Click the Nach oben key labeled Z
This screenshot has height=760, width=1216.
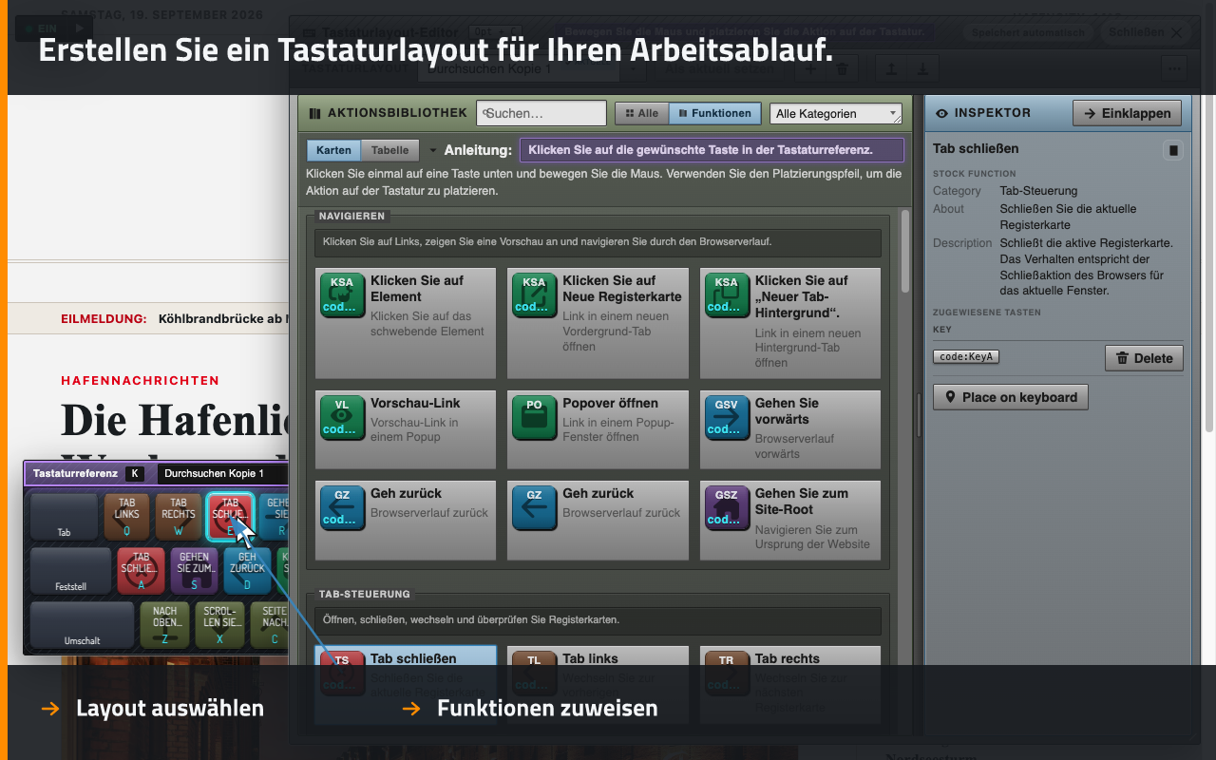(x=164, y=625)
